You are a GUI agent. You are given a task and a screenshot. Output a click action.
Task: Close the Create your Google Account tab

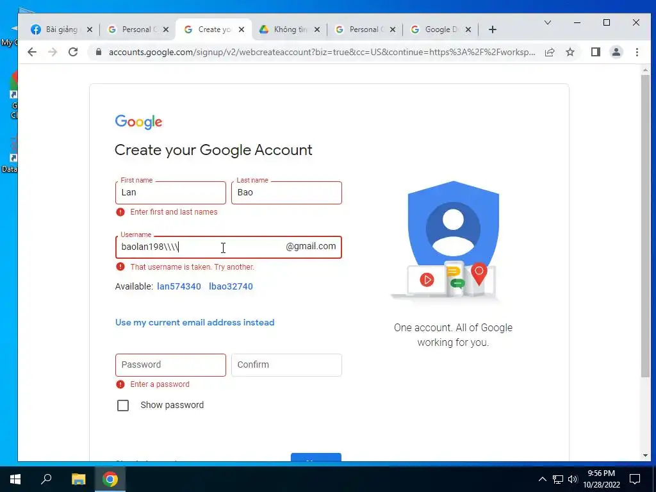coord(242,29)
